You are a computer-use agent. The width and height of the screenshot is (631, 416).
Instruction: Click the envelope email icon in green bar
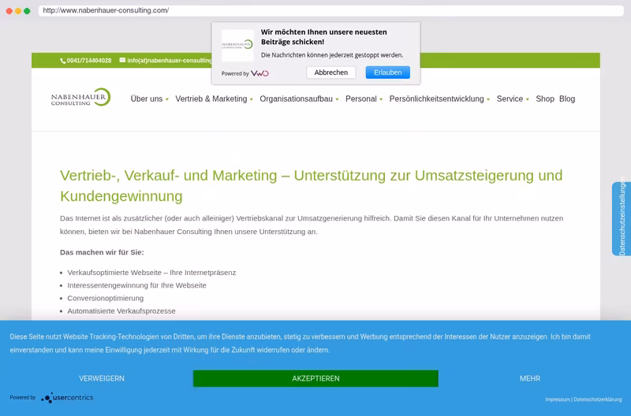(122, 61)
